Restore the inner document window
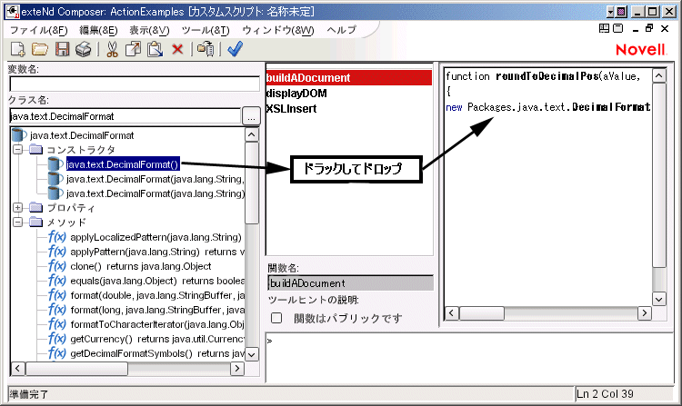The image size is (682, 406). click(x=649, y=29)
